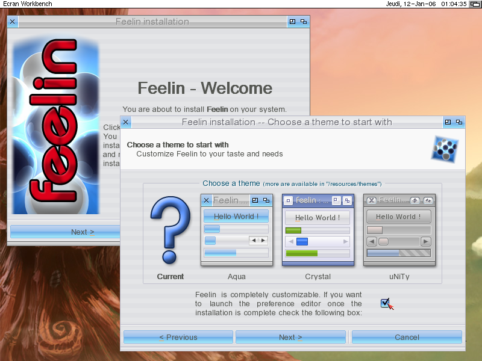Image resolution: width=482 pixels, height=361 pixels.
Task: Cancel the Feelin installation
Action: [407, 337]
